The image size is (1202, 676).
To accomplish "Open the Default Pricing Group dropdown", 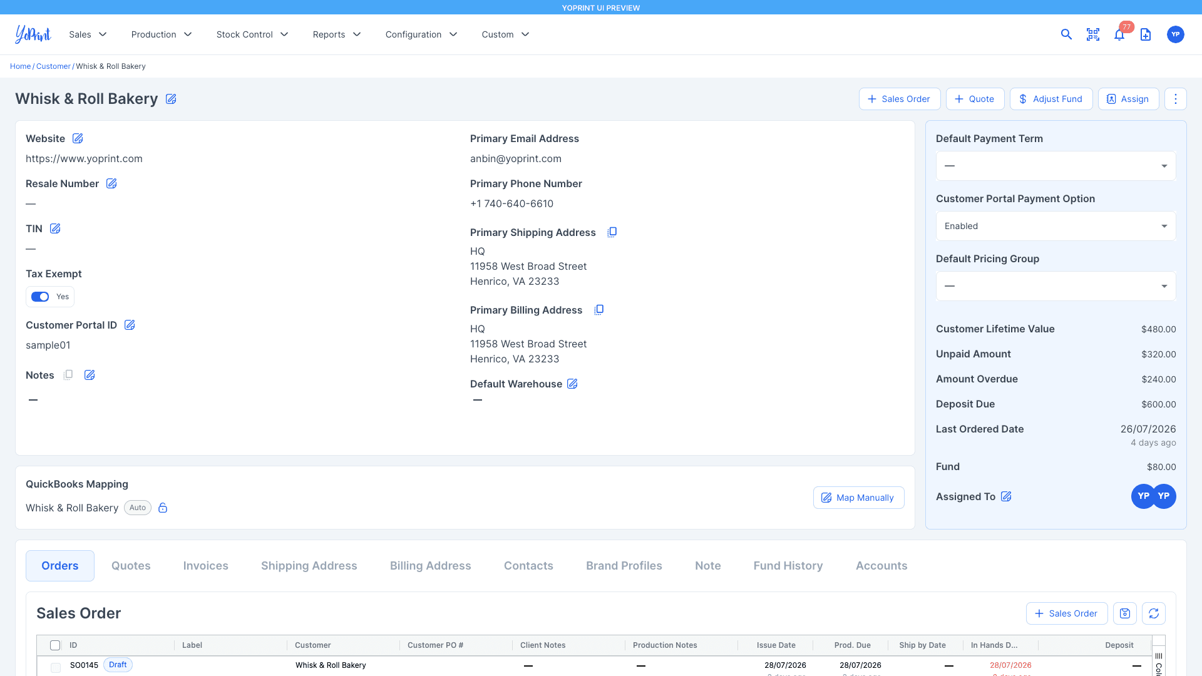I will [x=1056, y=286].
